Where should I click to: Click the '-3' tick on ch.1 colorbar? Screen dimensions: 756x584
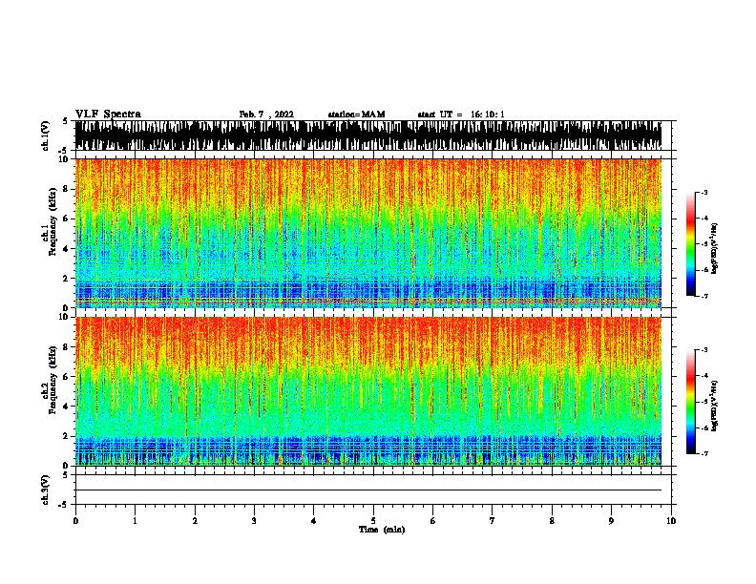[703, 193]
